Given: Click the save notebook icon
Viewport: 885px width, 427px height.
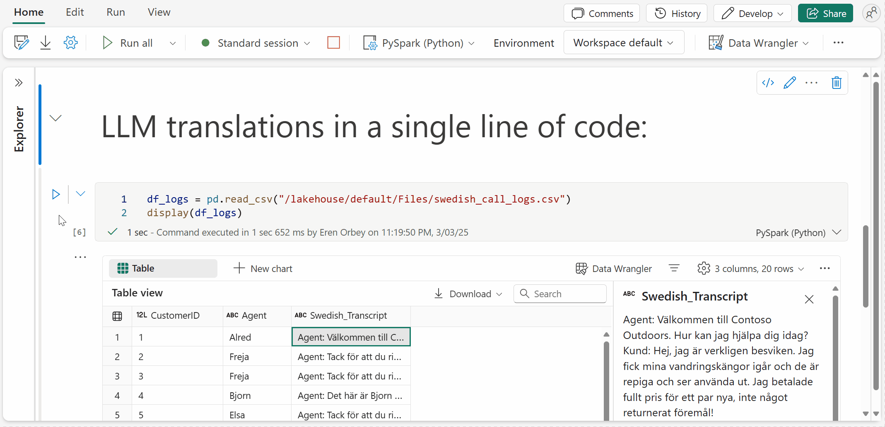Looking at the screenshot, I should click(x=22, y=43).
